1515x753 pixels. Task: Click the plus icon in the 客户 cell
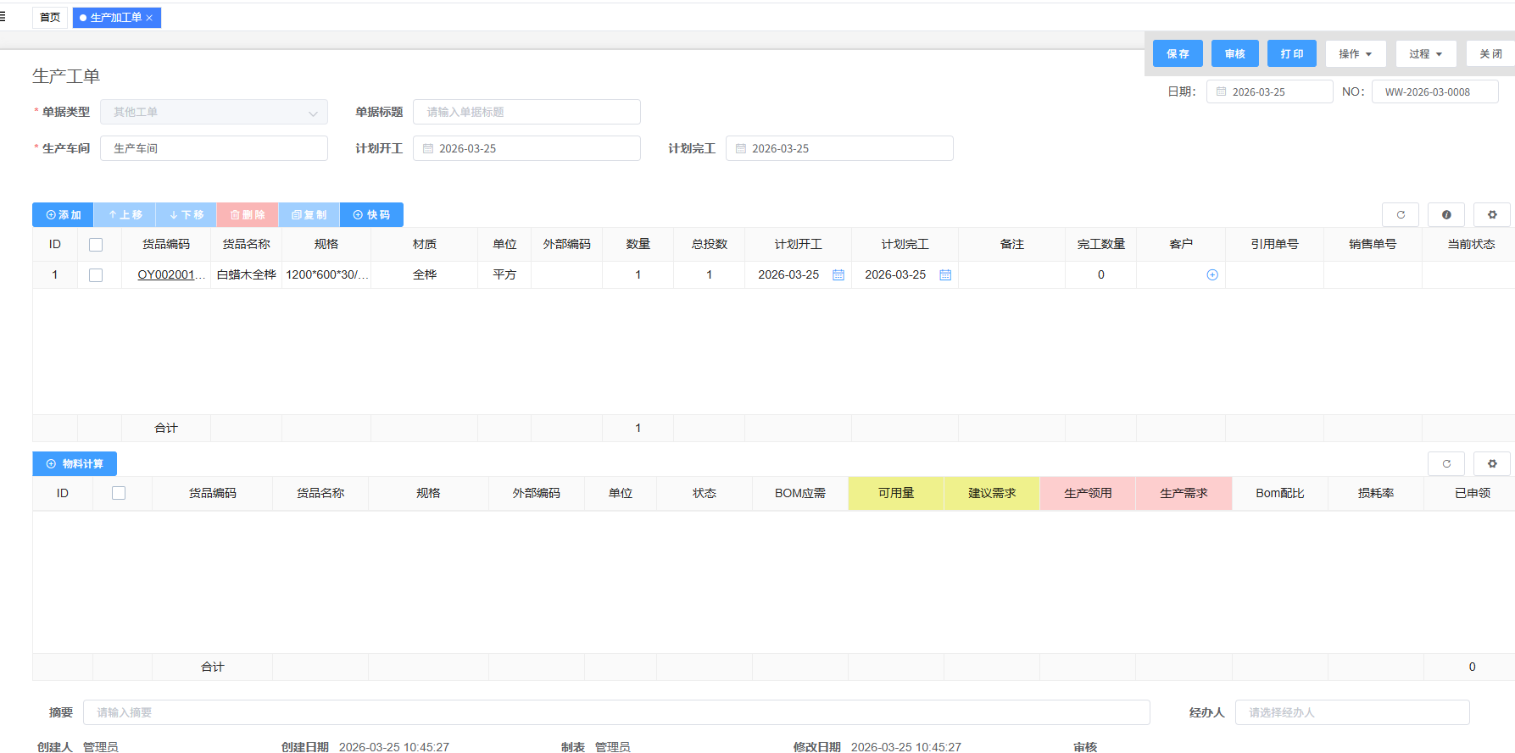[1212, 275]
